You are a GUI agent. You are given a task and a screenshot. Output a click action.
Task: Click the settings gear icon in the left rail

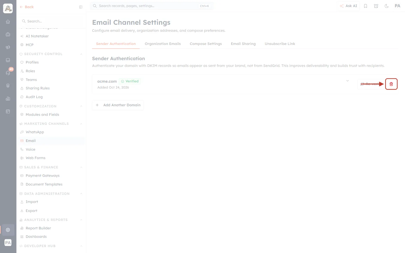8,230
